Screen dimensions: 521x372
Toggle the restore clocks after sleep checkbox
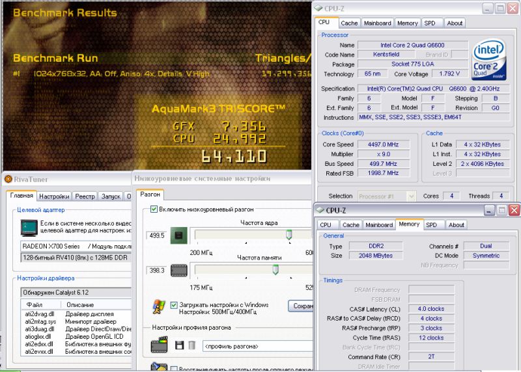point(174,369)
